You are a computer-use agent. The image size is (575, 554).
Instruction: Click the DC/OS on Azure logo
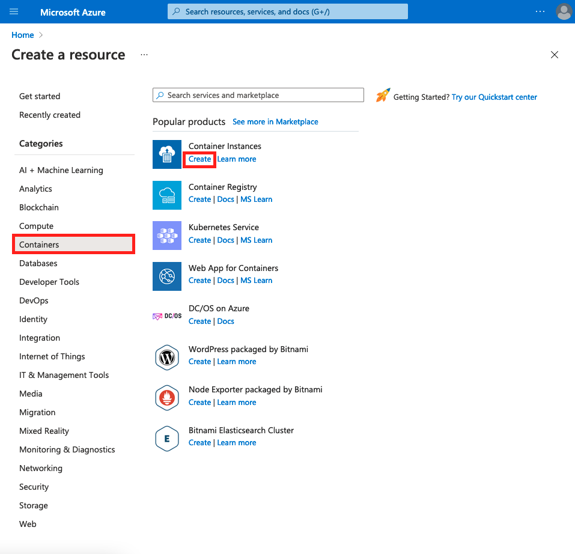coord(167,316)
